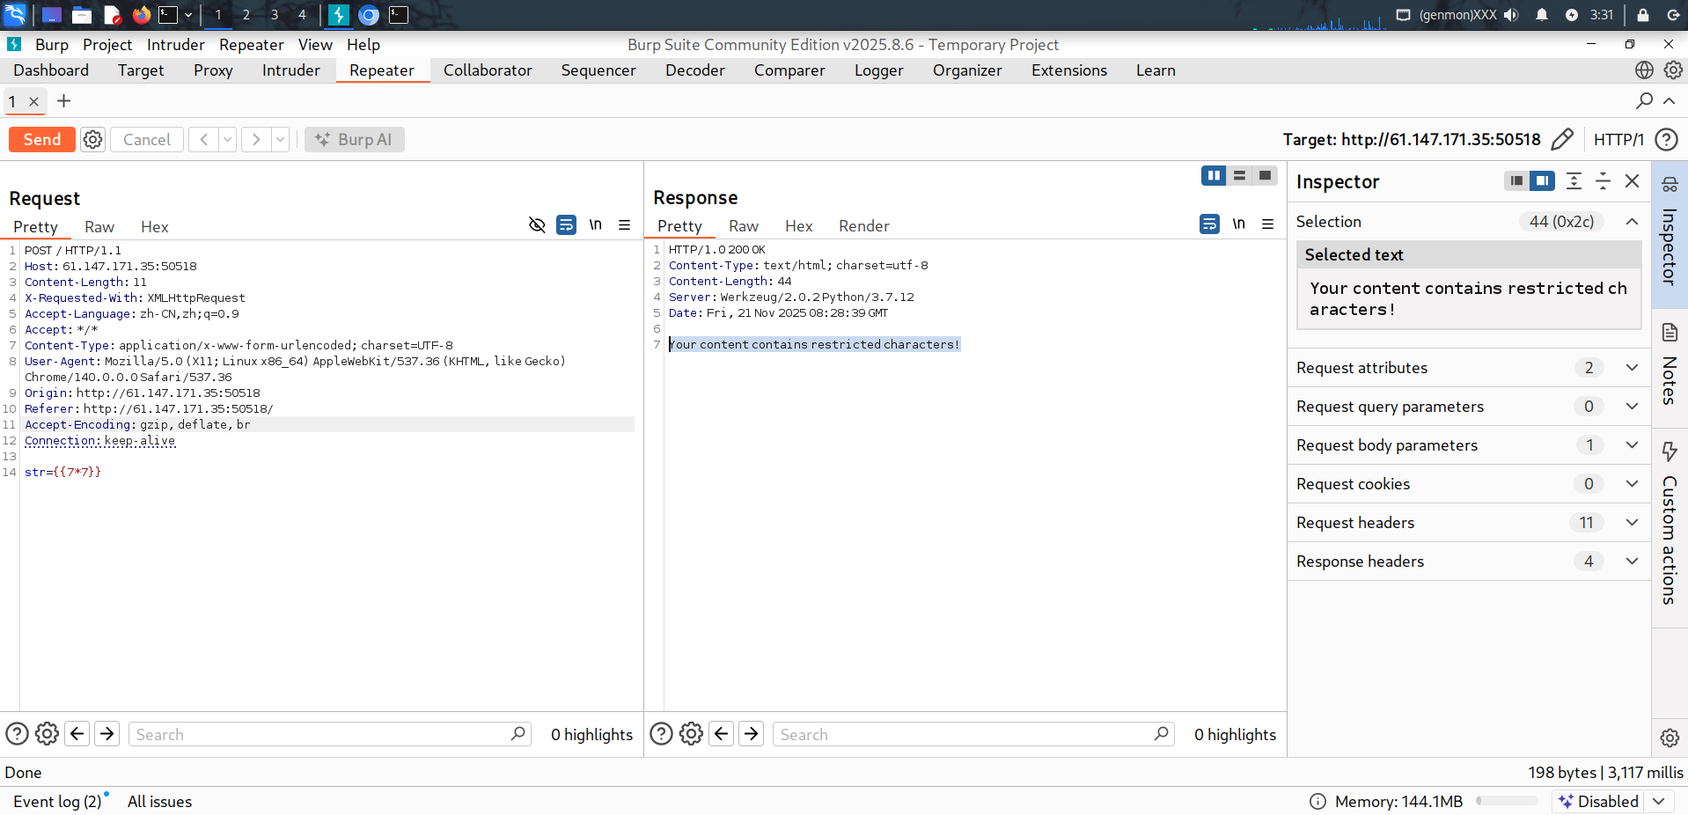Viewport: 1688px width, 815px height.
Task: Switch Response view to Hex tab
Action: (798, 225)
